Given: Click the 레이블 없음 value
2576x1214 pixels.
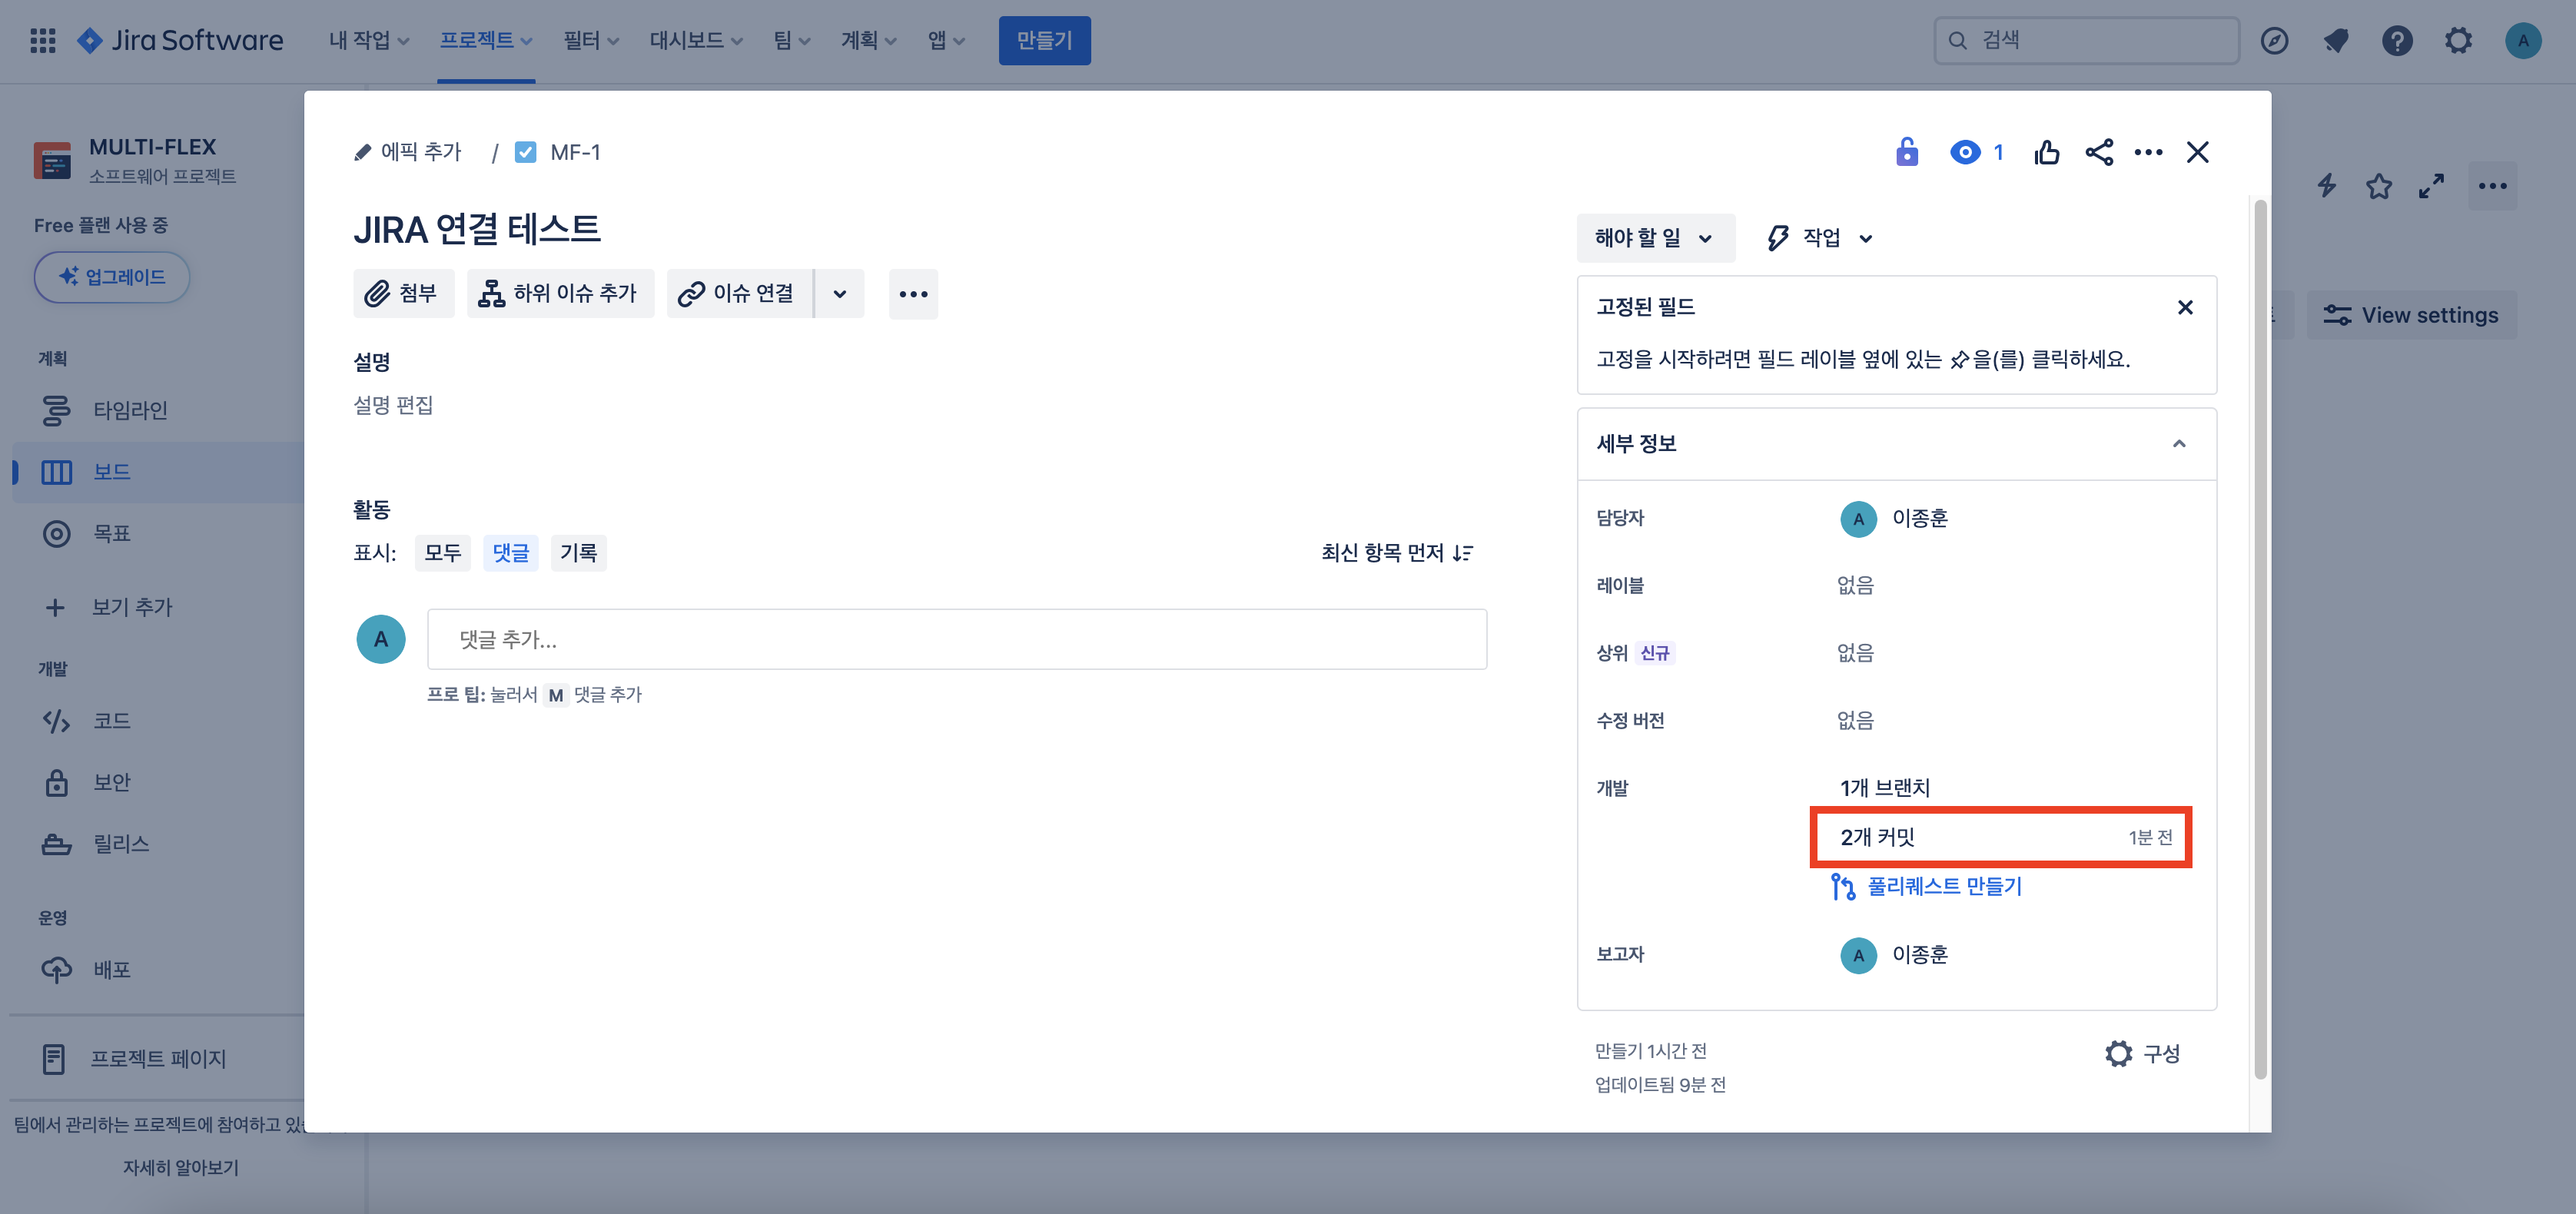Looking at the screenshot, I should coord(1855,585).
